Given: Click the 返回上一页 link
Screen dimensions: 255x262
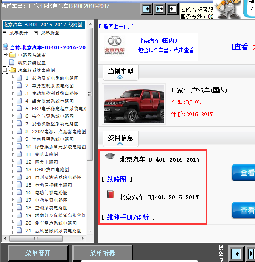Looking at the screenshot, I should click(x=116, y=26).
